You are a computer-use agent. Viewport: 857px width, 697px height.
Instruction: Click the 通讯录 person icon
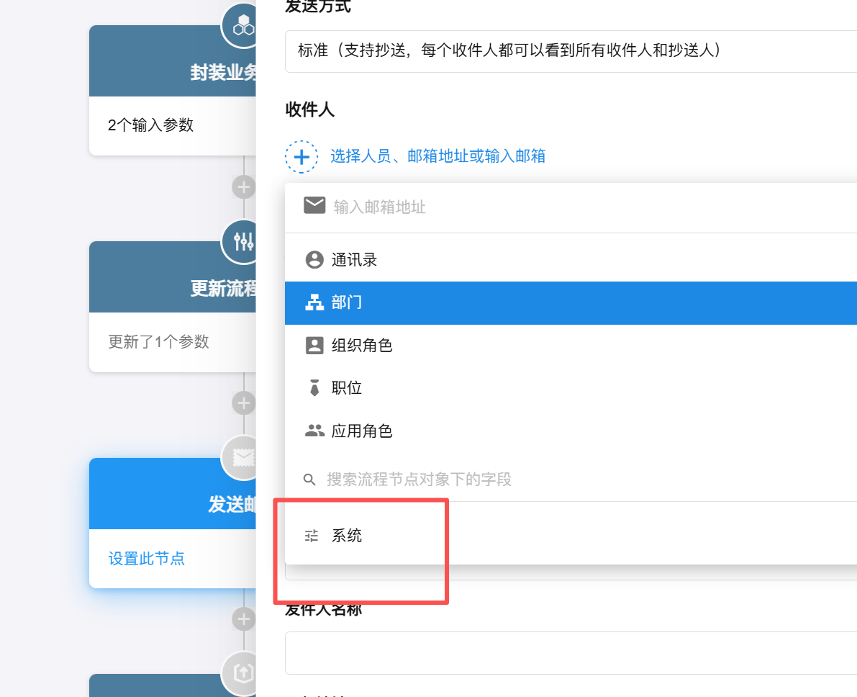pos(314,260)
